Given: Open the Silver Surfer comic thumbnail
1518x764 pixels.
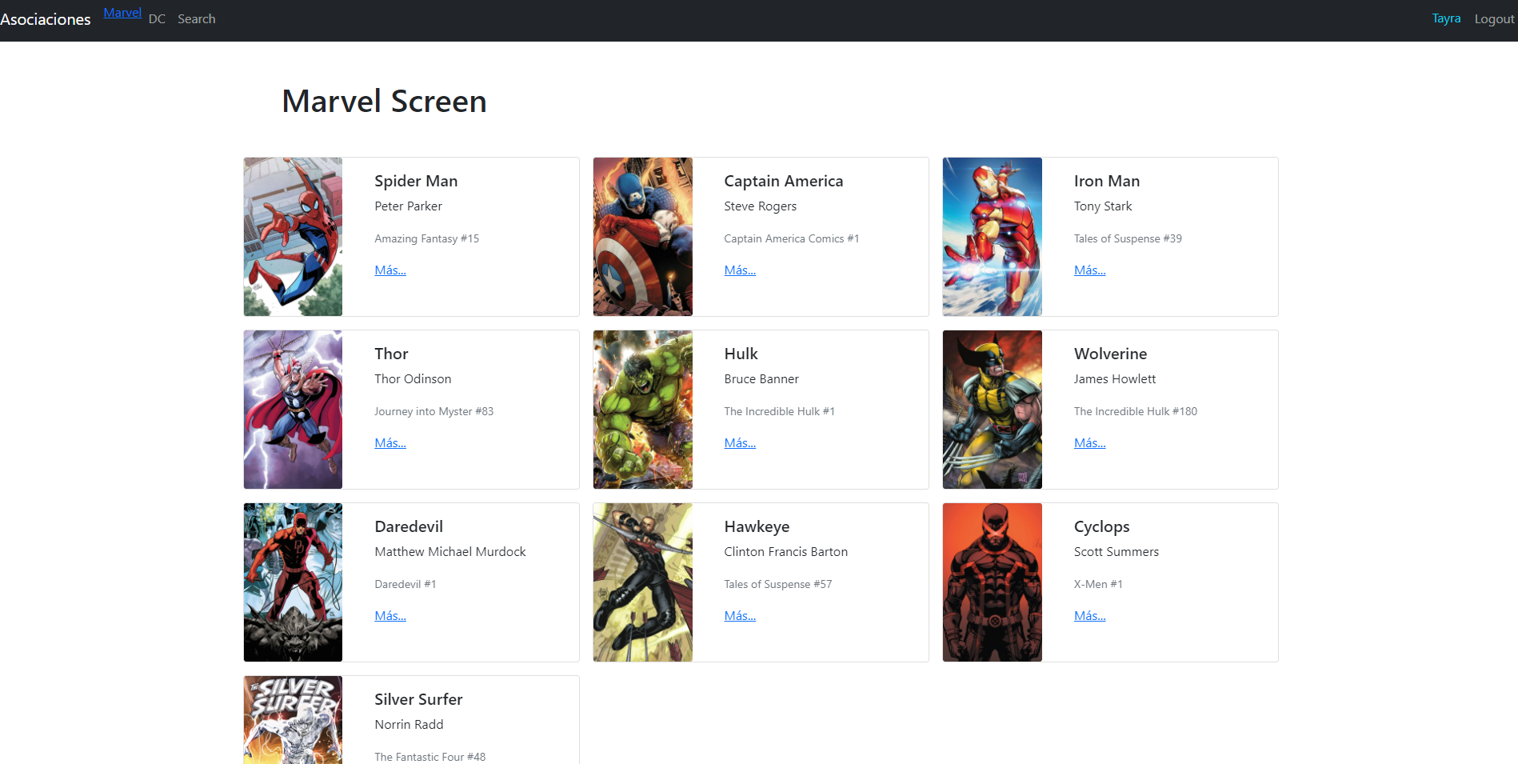Looking at the screenshot, I should coord(293,720).
